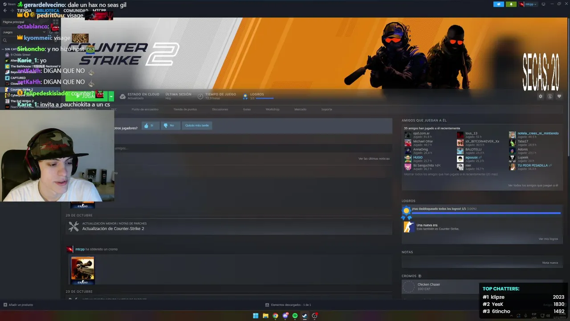Open the sniper trading card thumbnail
The width and height of the screenshot is (570, 321).
pyautogui.click(x=82, y=270)
